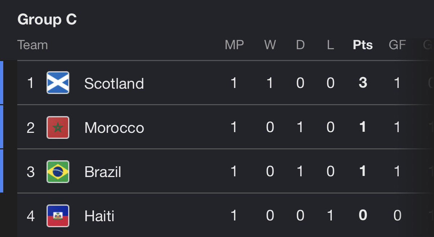Click the Pts column header
This screenshot has height=237, width=434.
(x=363, y=45)
